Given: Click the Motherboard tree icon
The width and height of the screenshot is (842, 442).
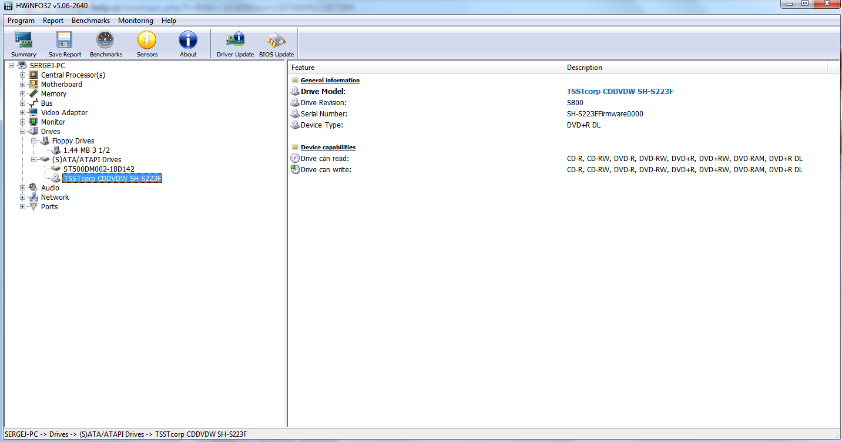Looking at the screenshot, I should point(33,85).
